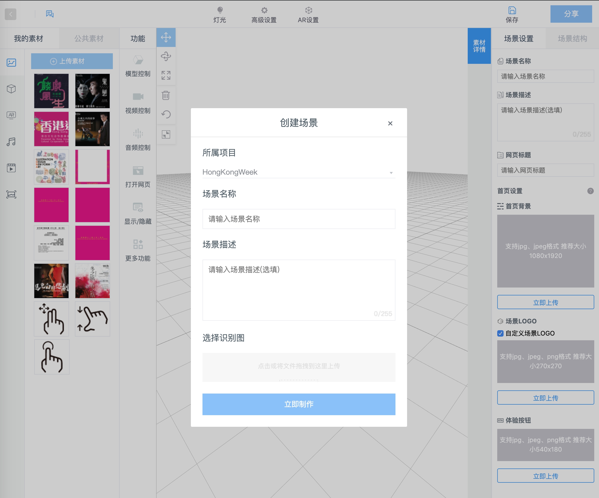
Task: Click the 首页设置 help question mark
Action: (591, 191)
